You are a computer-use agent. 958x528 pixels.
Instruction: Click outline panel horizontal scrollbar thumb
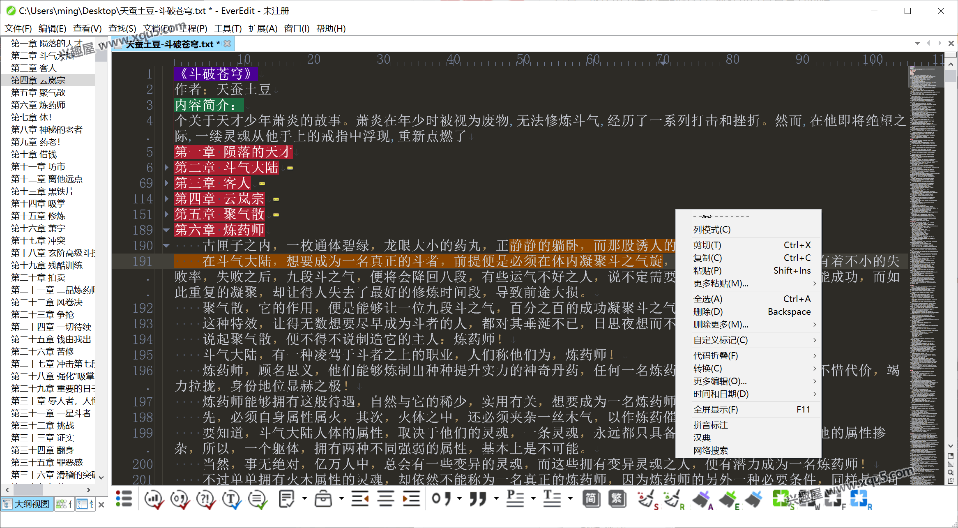28,490
